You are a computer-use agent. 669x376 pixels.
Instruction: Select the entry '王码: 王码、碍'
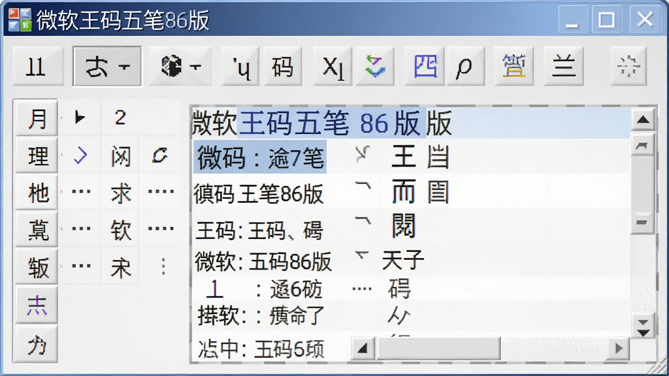point(259,230)
